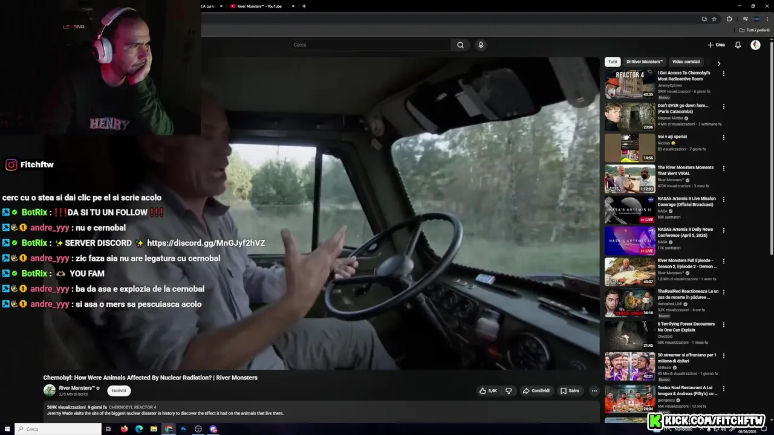774x435 pixels.
Task: Bookmark this page with the star icon
Action: [714, 19]
